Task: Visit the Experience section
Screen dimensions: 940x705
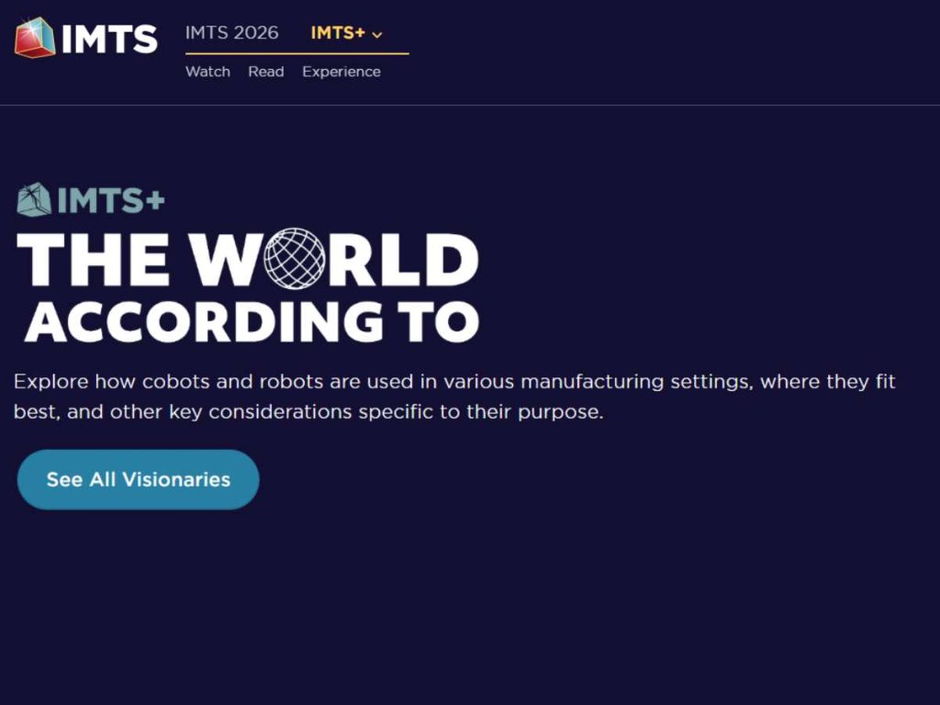Action: [x=341, y=72]
